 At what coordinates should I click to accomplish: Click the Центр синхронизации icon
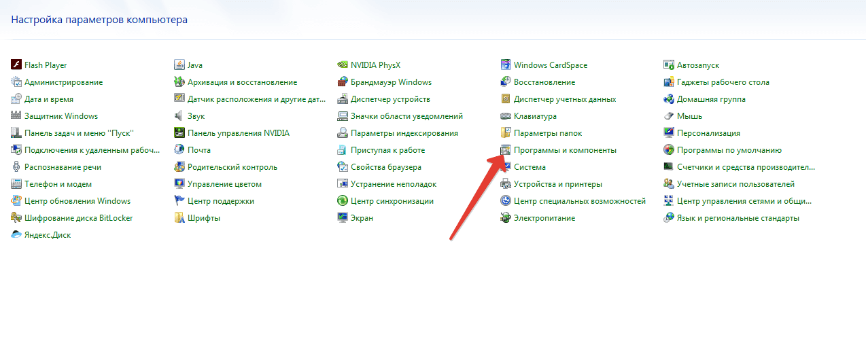343,201
